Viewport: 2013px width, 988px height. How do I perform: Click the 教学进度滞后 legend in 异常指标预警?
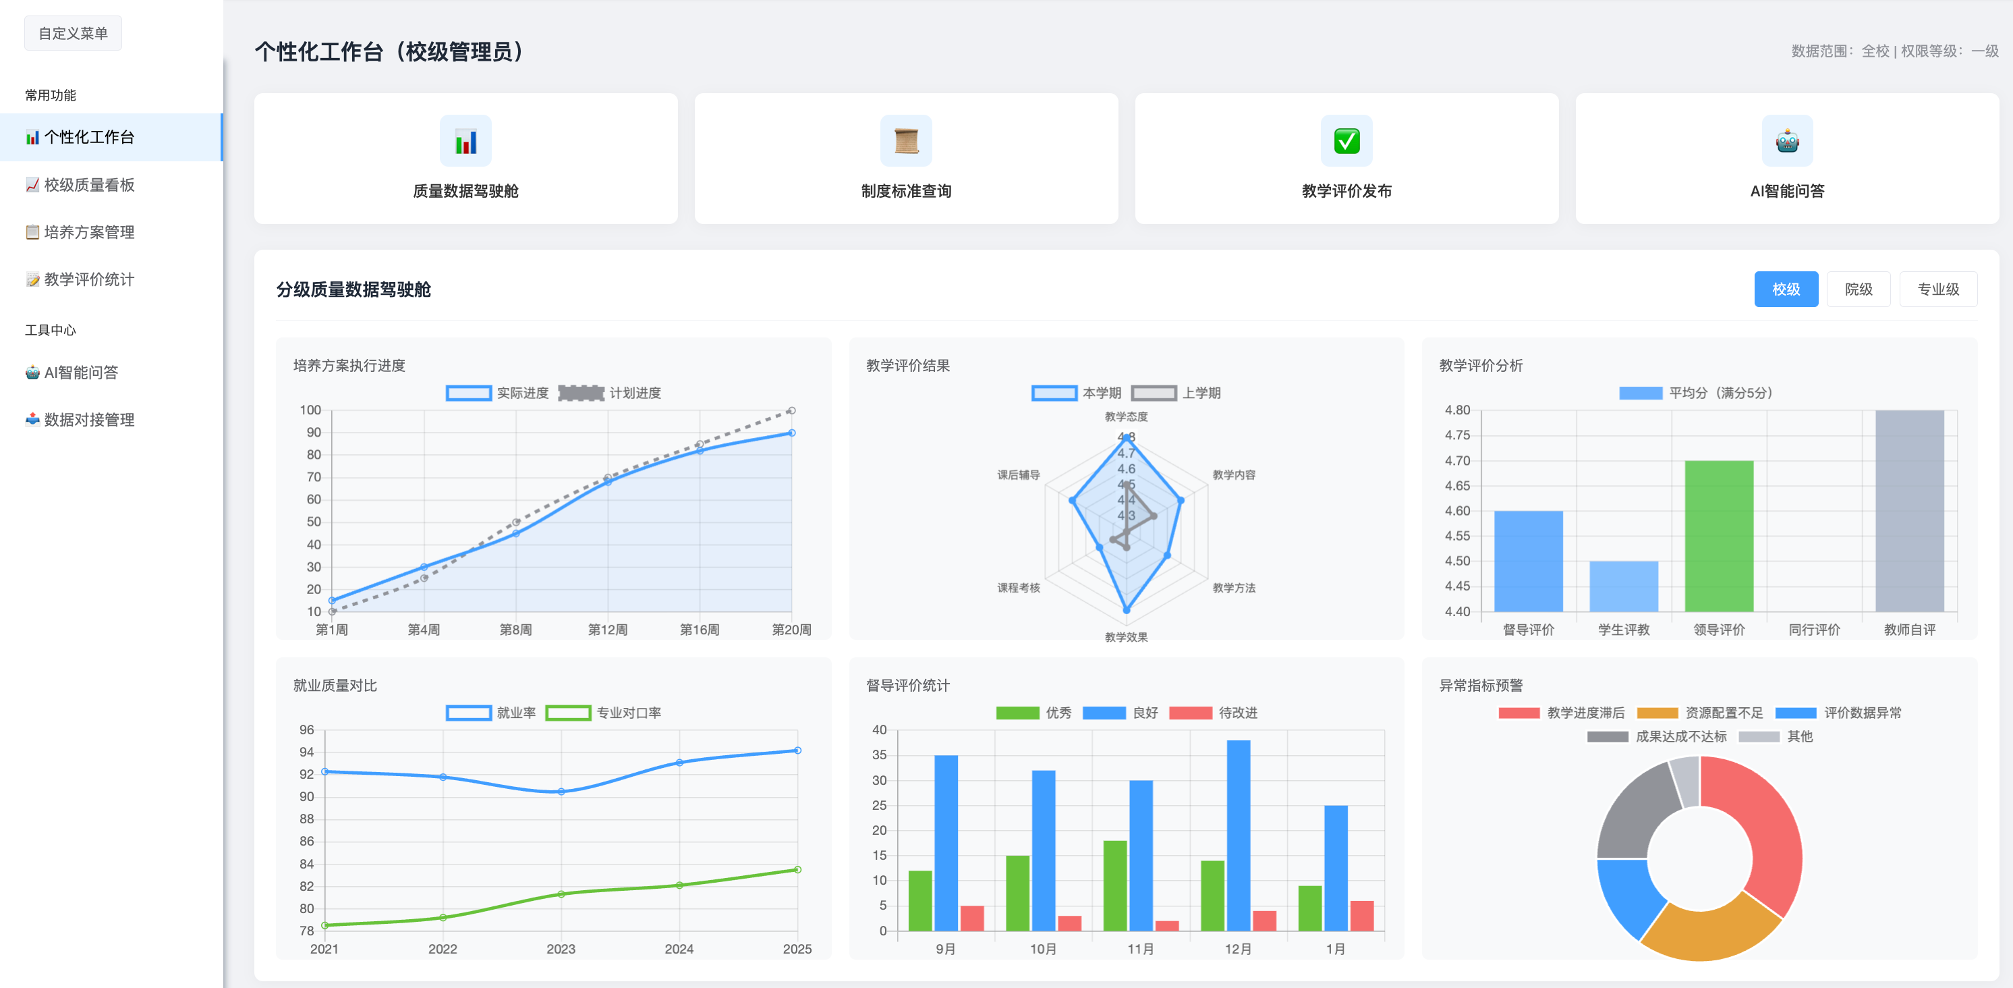(x=1587, y=712)
